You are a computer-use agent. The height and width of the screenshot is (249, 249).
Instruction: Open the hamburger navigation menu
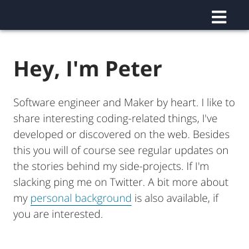(219, 17)
